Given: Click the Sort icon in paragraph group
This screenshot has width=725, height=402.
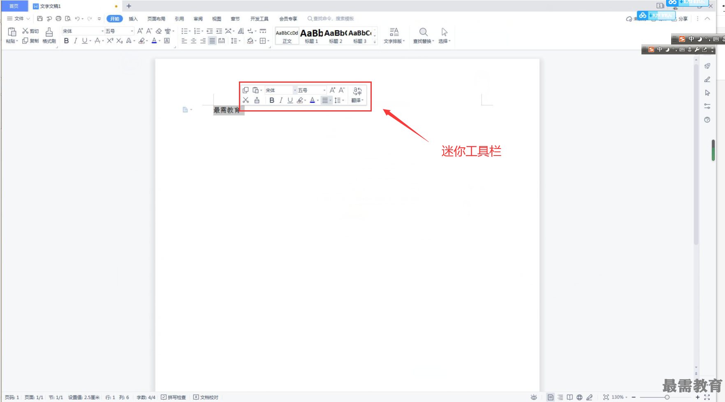Looking at the screenshot, I should pyautogui.click(x=241, y=31).
